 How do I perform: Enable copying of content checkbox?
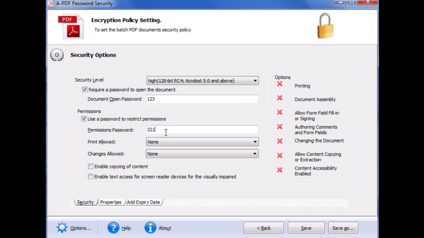coord(91,166)
